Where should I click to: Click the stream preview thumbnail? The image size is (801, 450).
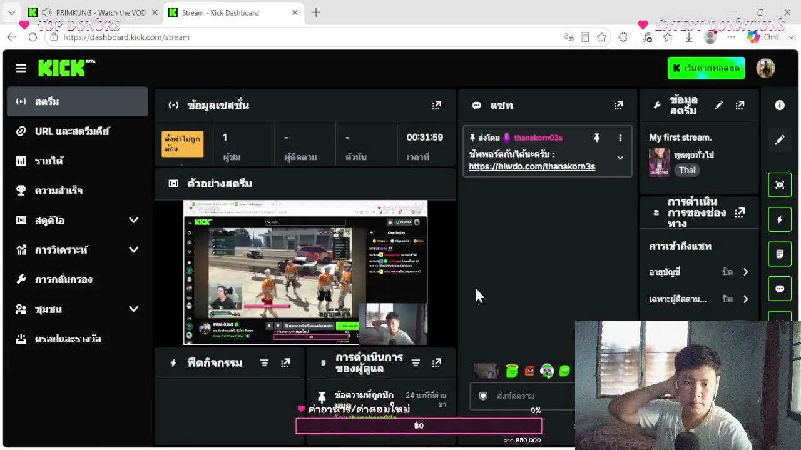[x=305, y=272]
